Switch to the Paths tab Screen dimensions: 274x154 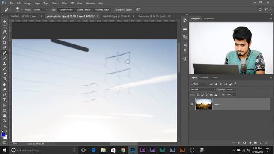[215, 77]
